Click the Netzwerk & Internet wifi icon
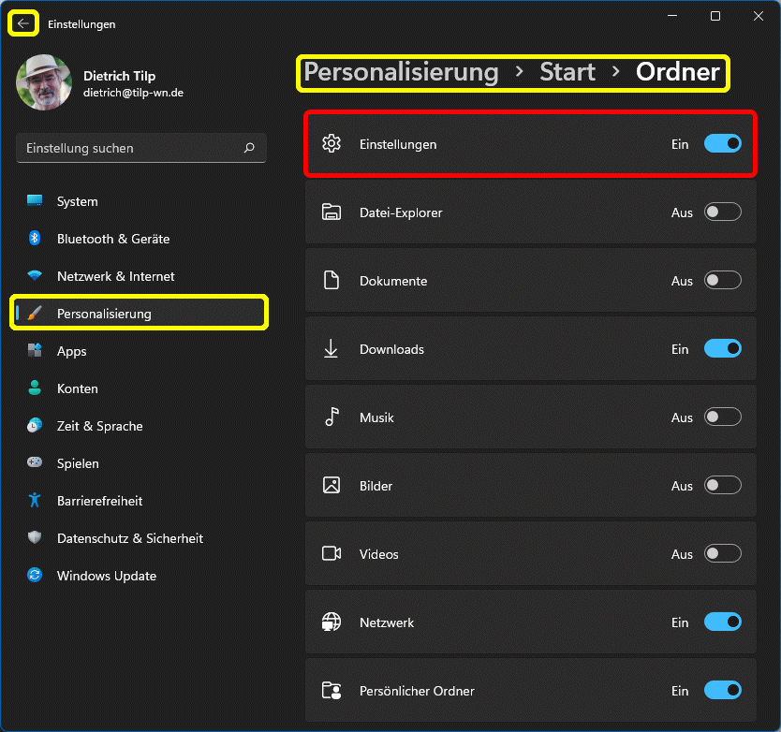781x732 pixels. 35,276
